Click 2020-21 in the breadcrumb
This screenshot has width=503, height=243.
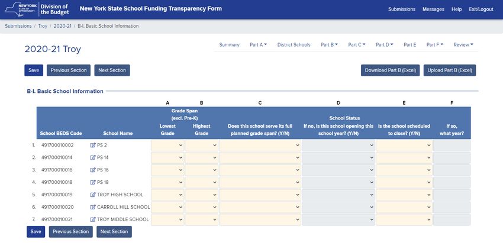[x=62, y=26]
